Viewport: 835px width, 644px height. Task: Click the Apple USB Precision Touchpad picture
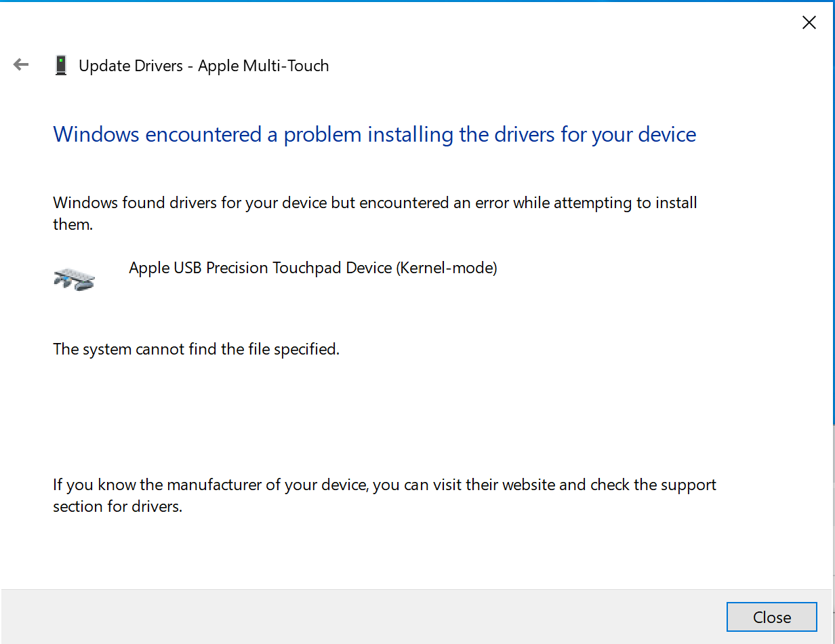[74, 277]
